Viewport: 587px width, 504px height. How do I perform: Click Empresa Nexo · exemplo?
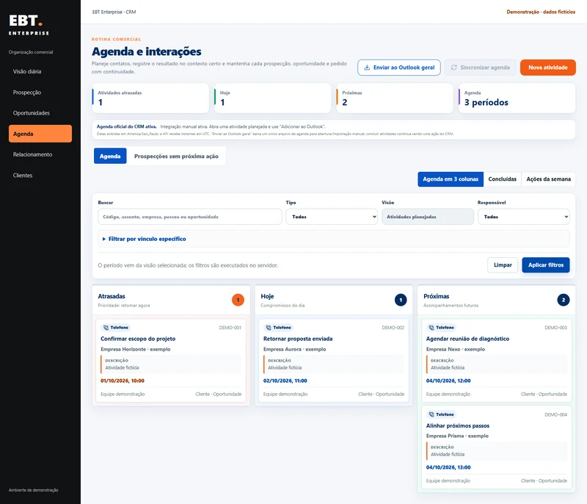coord(456,349)
